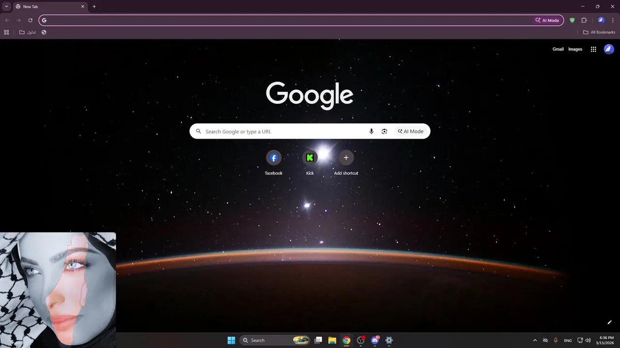Open the Google Account avatar on page
This screenshot has width=620, height=348.
pyautogui.click(x=609, y=49)
